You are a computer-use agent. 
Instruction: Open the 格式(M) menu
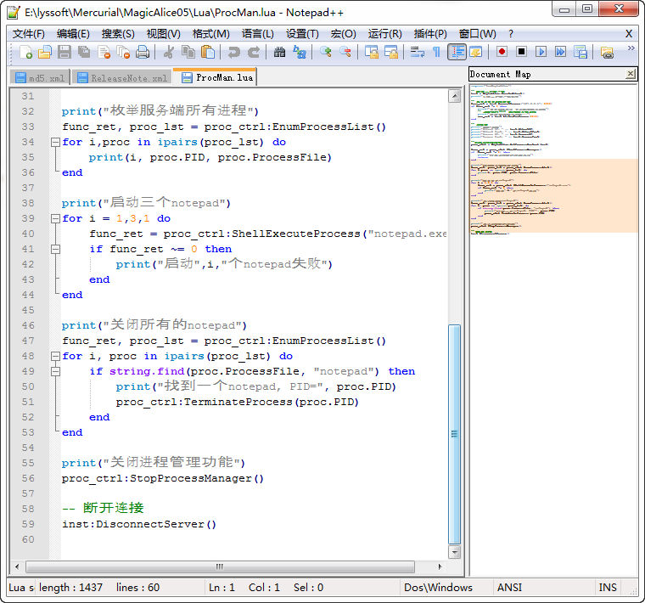tap(211, 34)
